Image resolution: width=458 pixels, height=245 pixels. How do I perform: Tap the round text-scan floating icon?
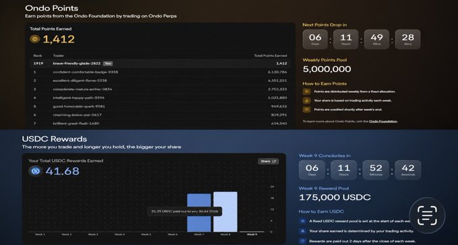[x=427, y=215]
